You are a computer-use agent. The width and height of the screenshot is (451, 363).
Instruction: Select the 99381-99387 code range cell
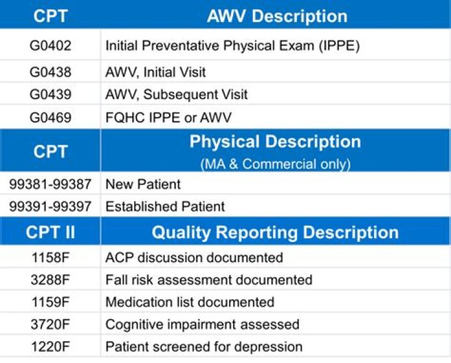coord(50,184)
